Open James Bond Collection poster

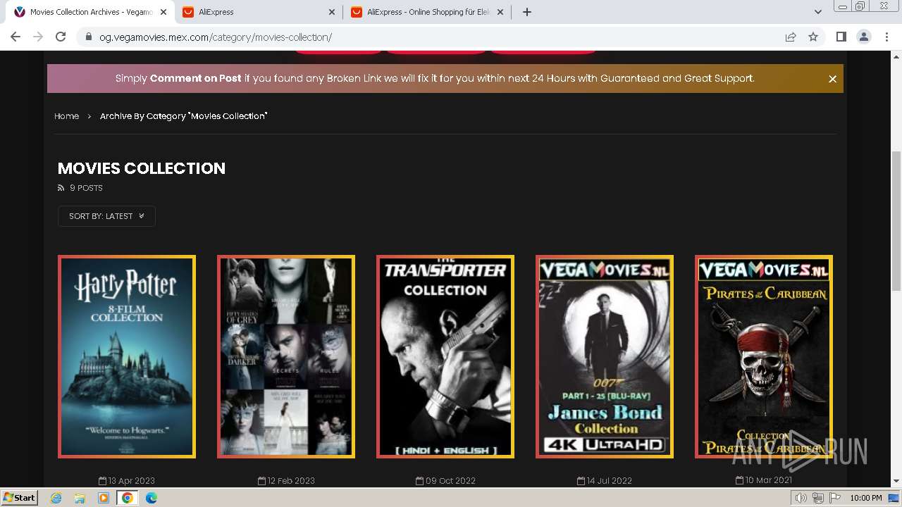coord(605,356)
